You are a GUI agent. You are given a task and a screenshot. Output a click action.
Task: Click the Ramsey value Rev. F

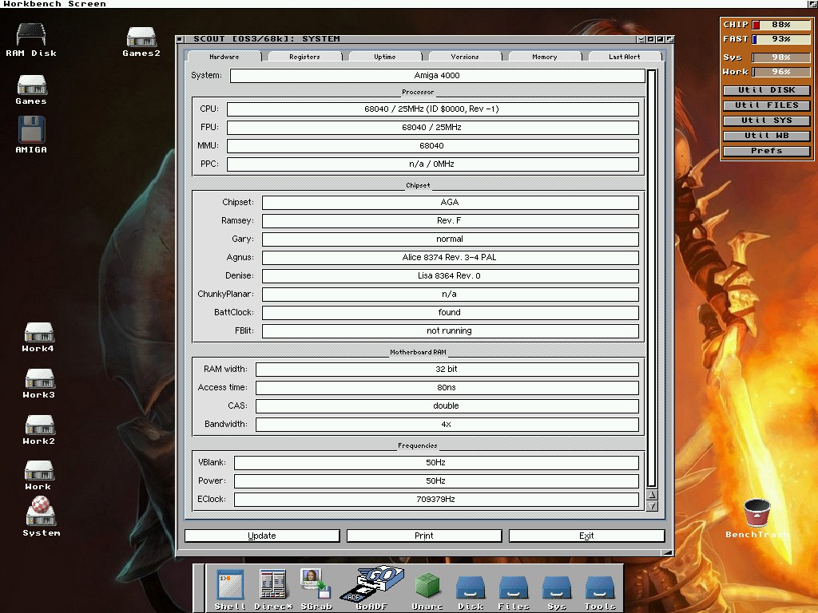[x=451, y=220]
